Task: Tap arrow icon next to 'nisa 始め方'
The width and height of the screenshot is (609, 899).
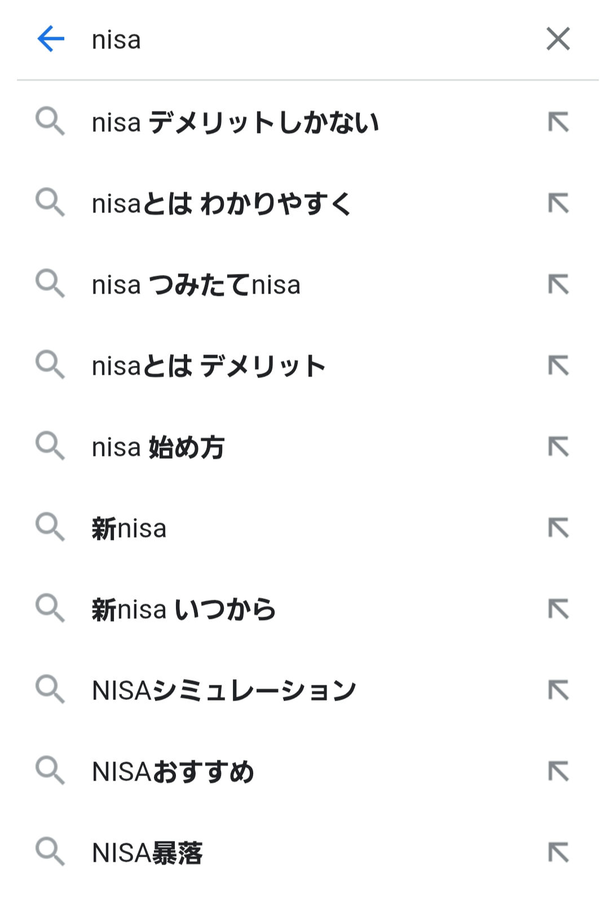Action: click(x=558, y=447)
